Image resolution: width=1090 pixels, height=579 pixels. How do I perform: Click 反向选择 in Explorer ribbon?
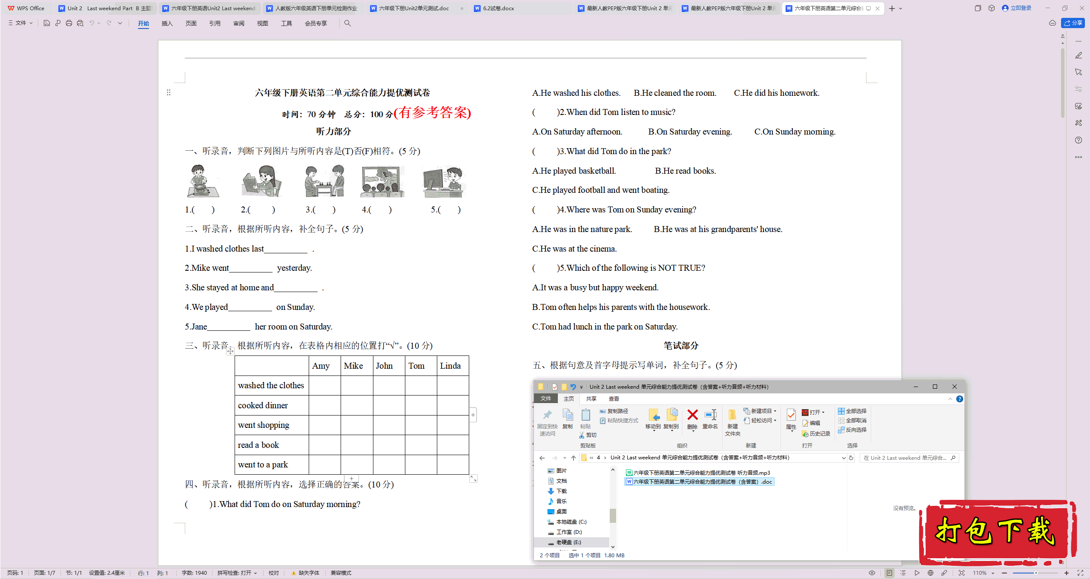coord(852,430)
